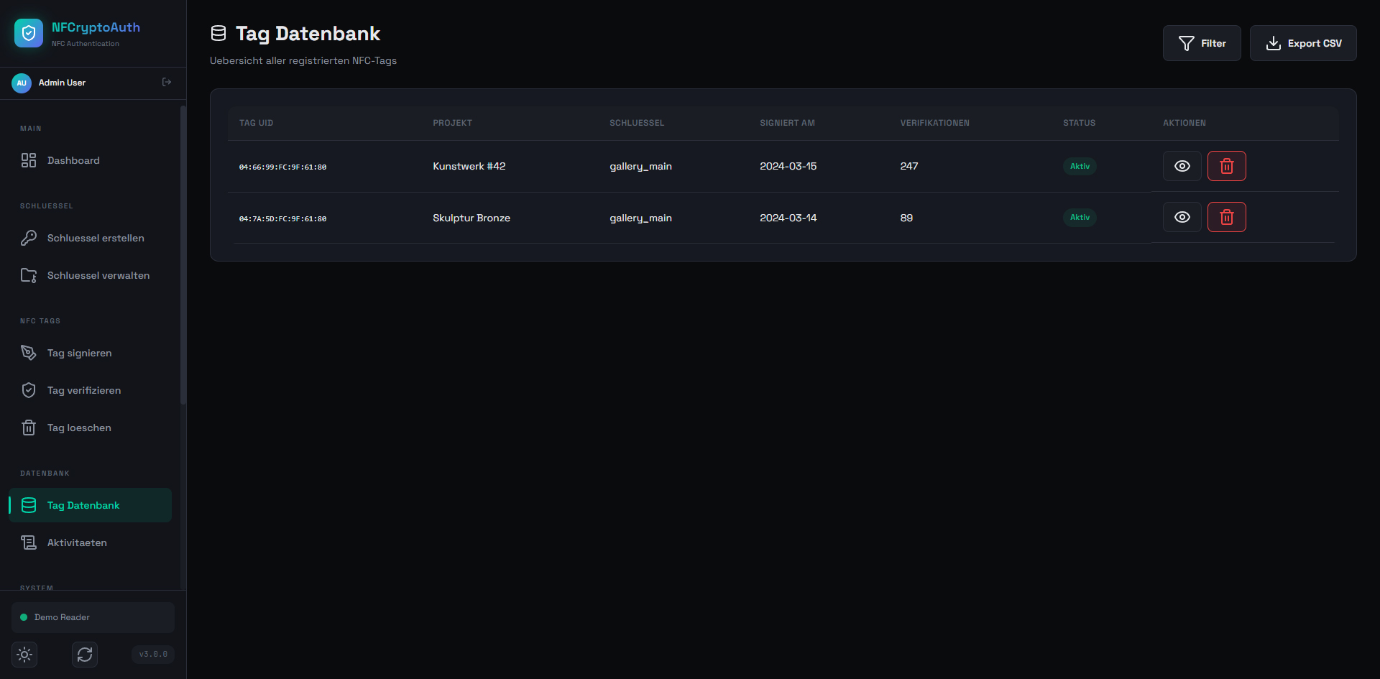Toggle the light/dark theme sun icon
Image resolution: width=1380 pixels, height=679 pixels.
[24, 655]
